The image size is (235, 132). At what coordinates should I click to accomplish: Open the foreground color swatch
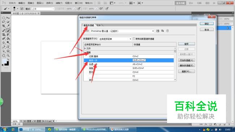click(x=4, y=61)
